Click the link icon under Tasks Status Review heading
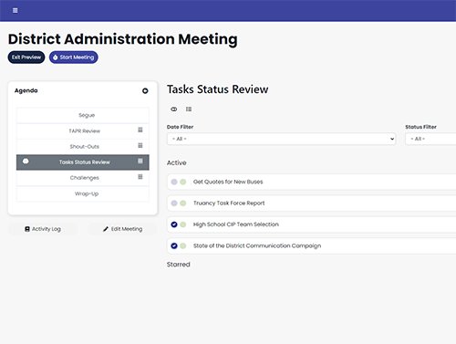Image resolution: width=456 pixels, height=344 pixels. pos(174,109)
